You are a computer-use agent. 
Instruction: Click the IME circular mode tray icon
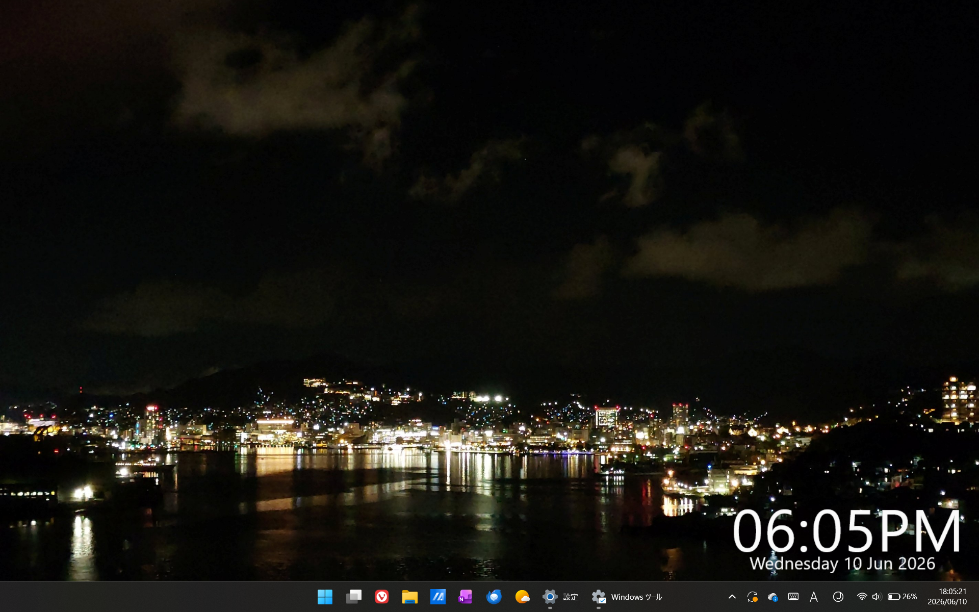pos(838,597)
